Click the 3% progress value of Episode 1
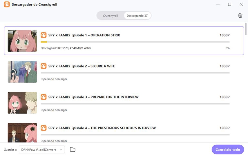This screenshot has width=248, height=156. tap(227, 48)
